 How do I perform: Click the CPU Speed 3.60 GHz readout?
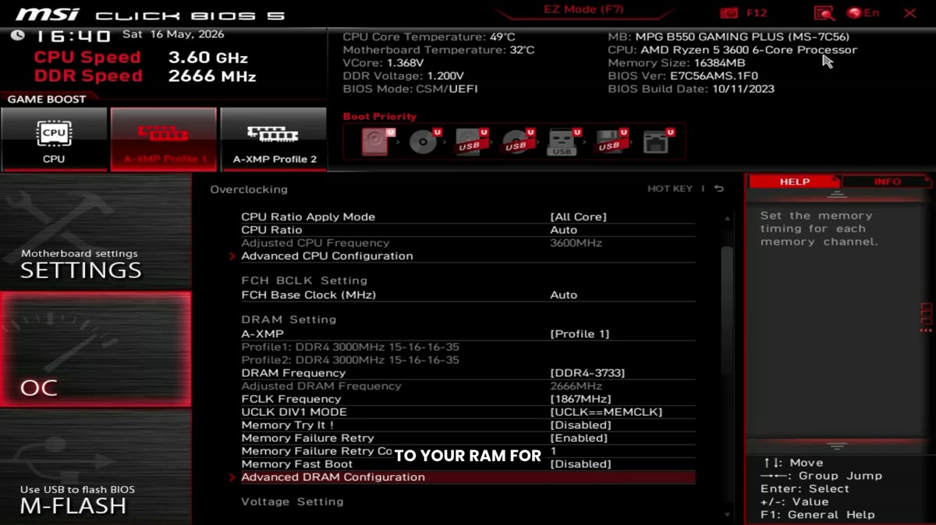(x=141, y=58)
